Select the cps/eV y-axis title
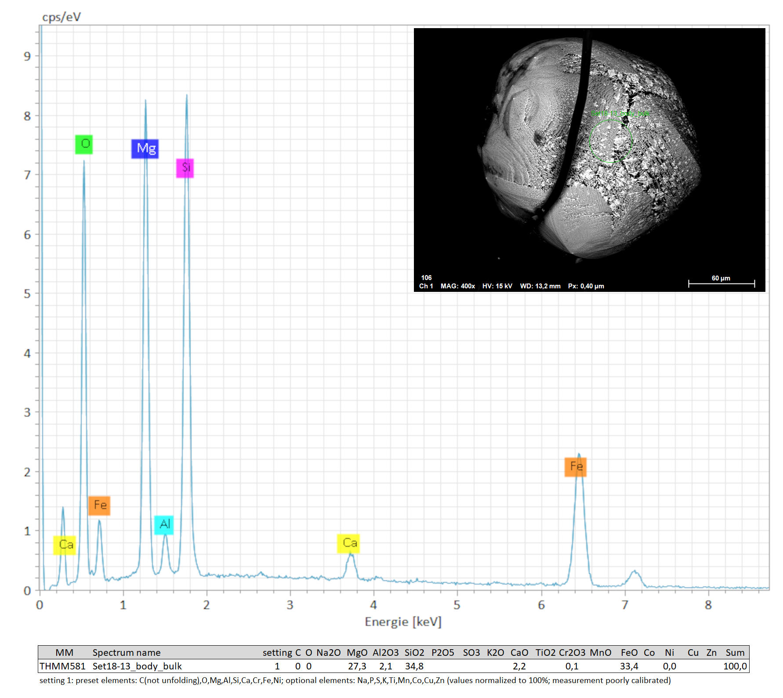The image size is (783, 698). click(x=62, y=17)
